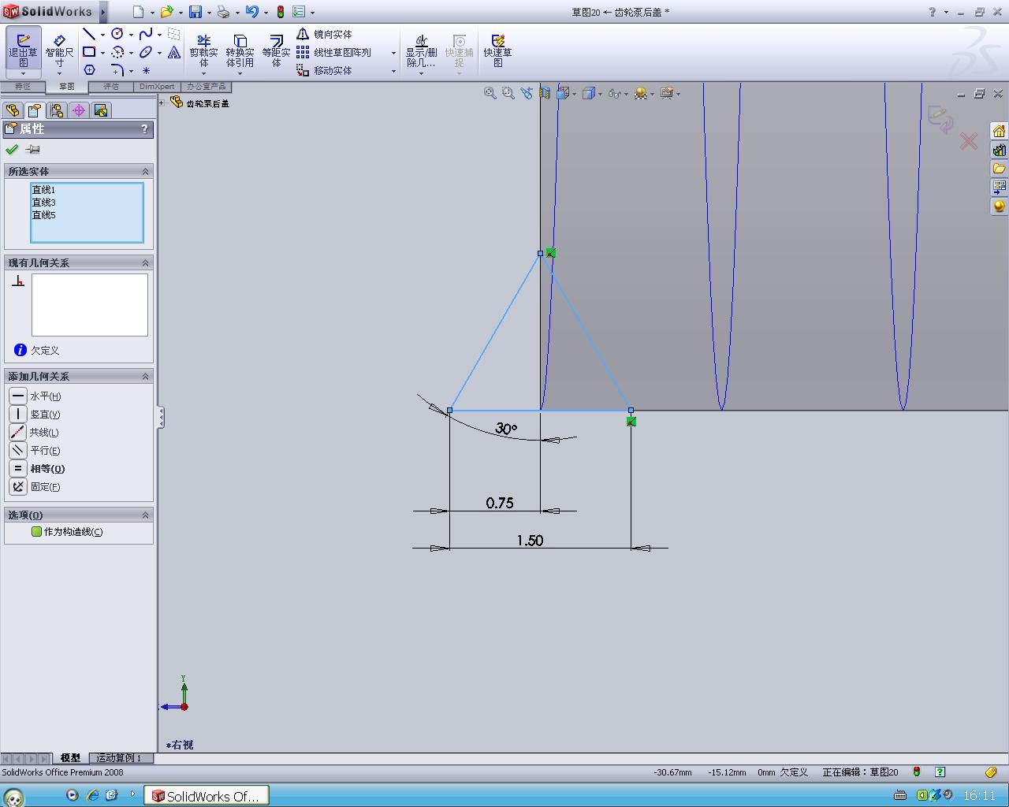This screenshot has height=807, width=1009.
Task: Select the sketch Text tool
Action: (x=174, y=52)
